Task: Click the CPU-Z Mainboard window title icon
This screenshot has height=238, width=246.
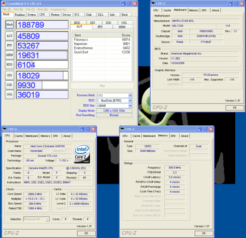Action: 153,3
